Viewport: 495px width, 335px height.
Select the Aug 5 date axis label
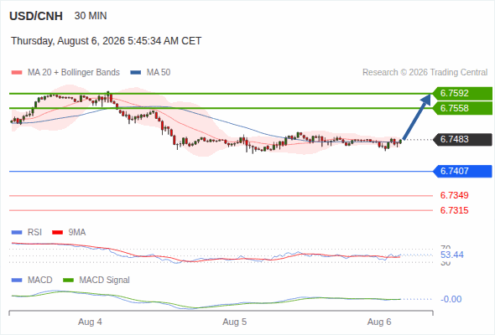[235, 322]
